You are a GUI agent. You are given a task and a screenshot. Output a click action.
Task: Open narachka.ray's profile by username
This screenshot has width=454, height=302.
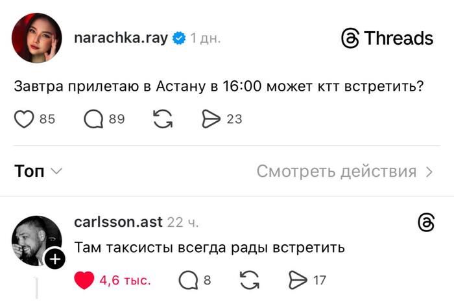pyautogui.click(x=121, y=38)
